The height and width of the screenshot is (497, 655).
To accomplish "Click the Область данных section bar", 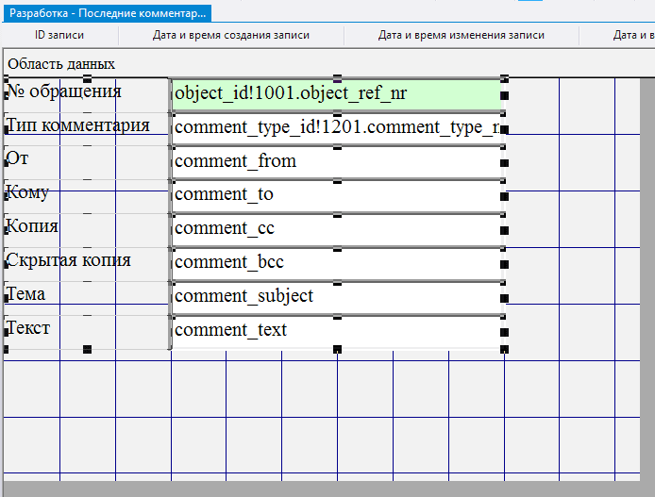I will click(x=61, y=64).
